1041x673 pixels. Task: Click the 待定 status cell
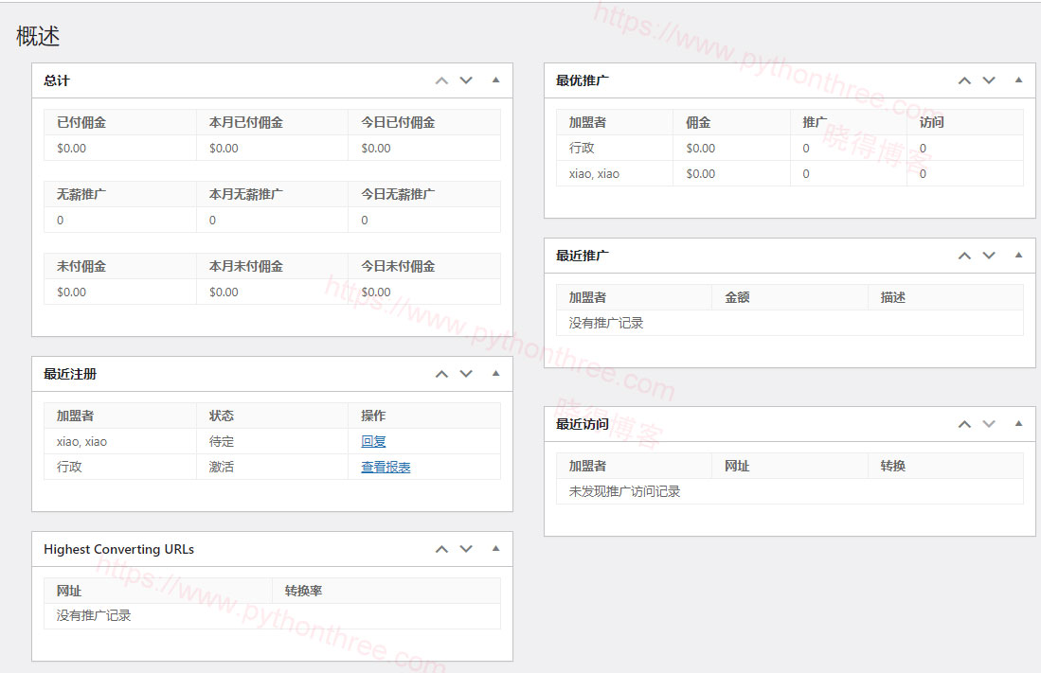[x=221, y=441]
